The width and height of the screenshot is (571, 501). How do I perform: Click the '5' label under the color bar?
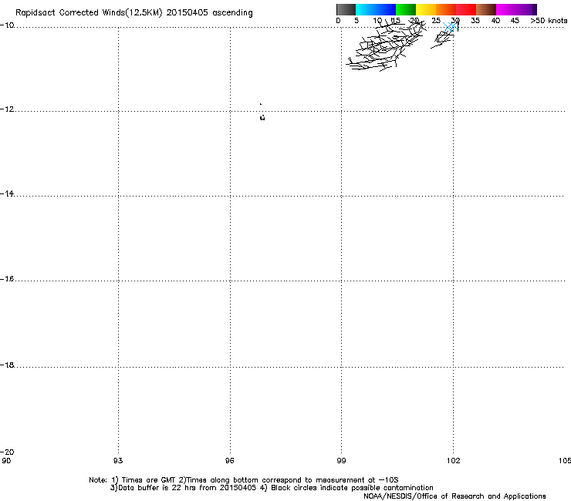point(356,21)
